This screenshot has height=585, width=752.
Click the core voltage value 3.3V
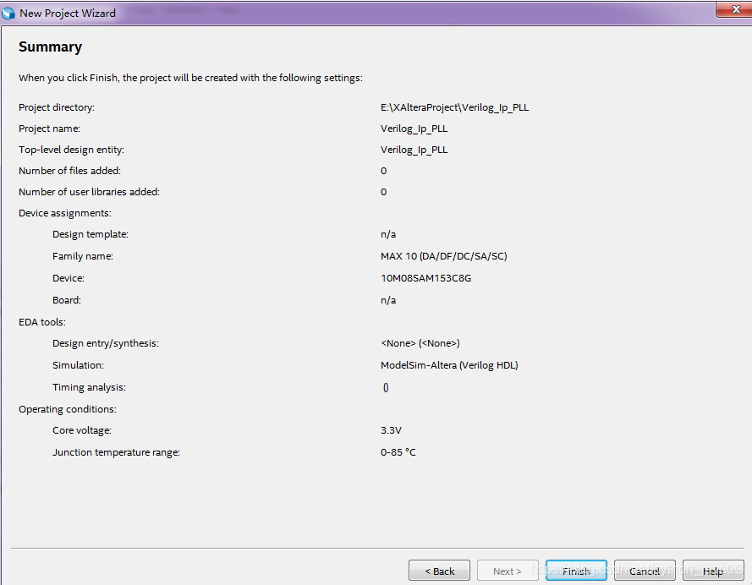pyautogui.click(x=391, y=430)
